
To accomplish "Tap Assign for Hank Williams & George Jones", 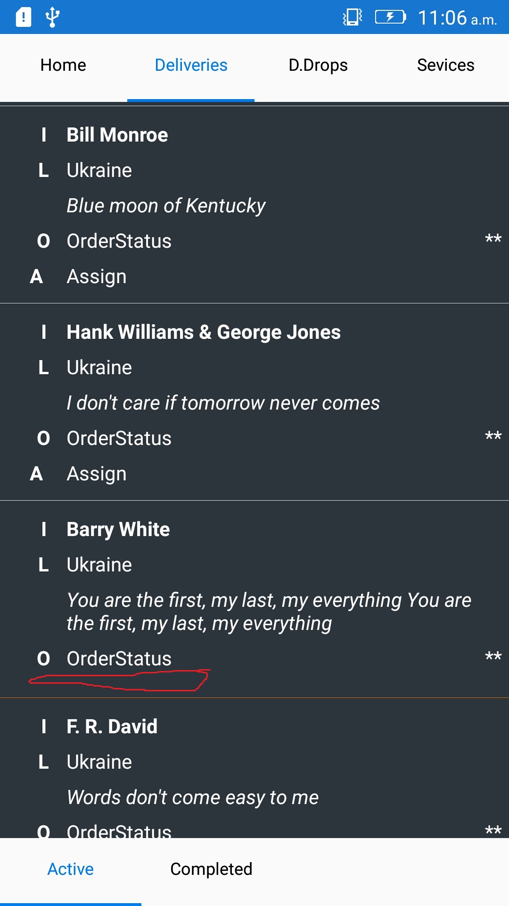I will (x=97, y=473).
